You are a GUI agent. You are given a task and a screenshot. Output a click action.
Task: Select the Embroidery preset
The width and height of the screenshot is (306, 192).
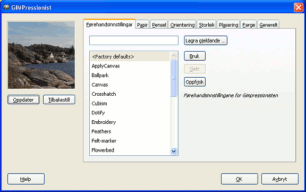130,122
